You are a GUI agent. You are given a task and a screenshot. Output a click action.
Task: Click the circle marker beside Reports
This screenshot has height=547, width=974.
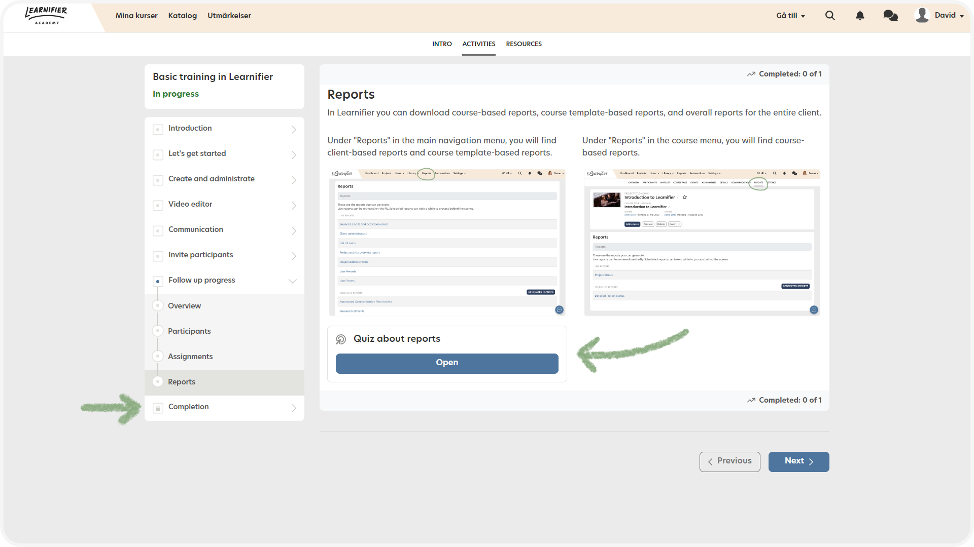(x=158, y=381)
